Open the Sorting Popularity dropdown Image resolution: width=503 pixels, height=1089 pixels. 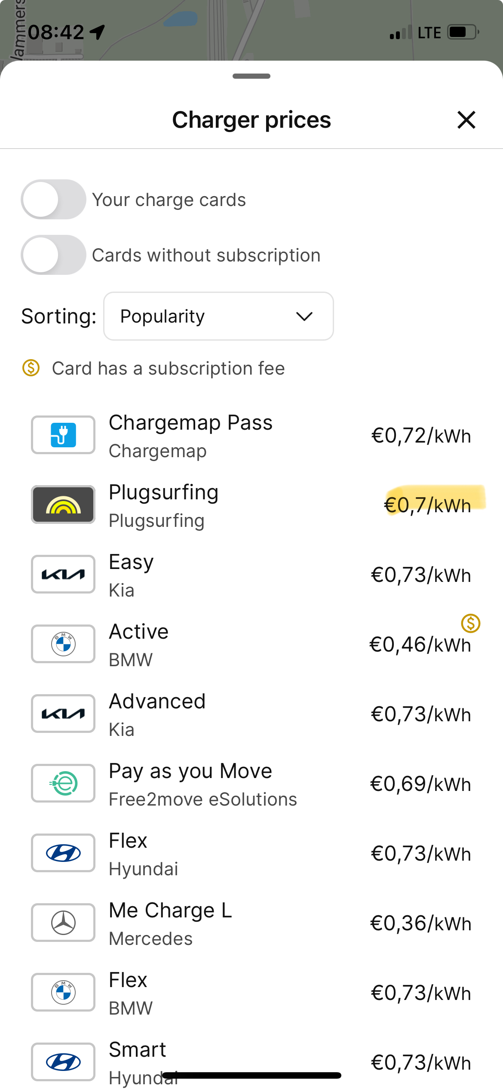coord(218,317)
